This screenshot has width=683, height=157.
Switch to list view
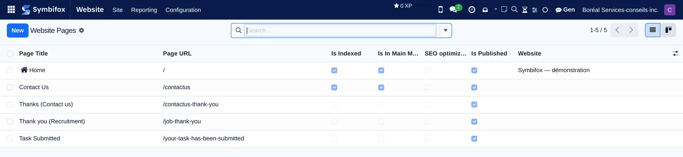[x=653, y=30]
